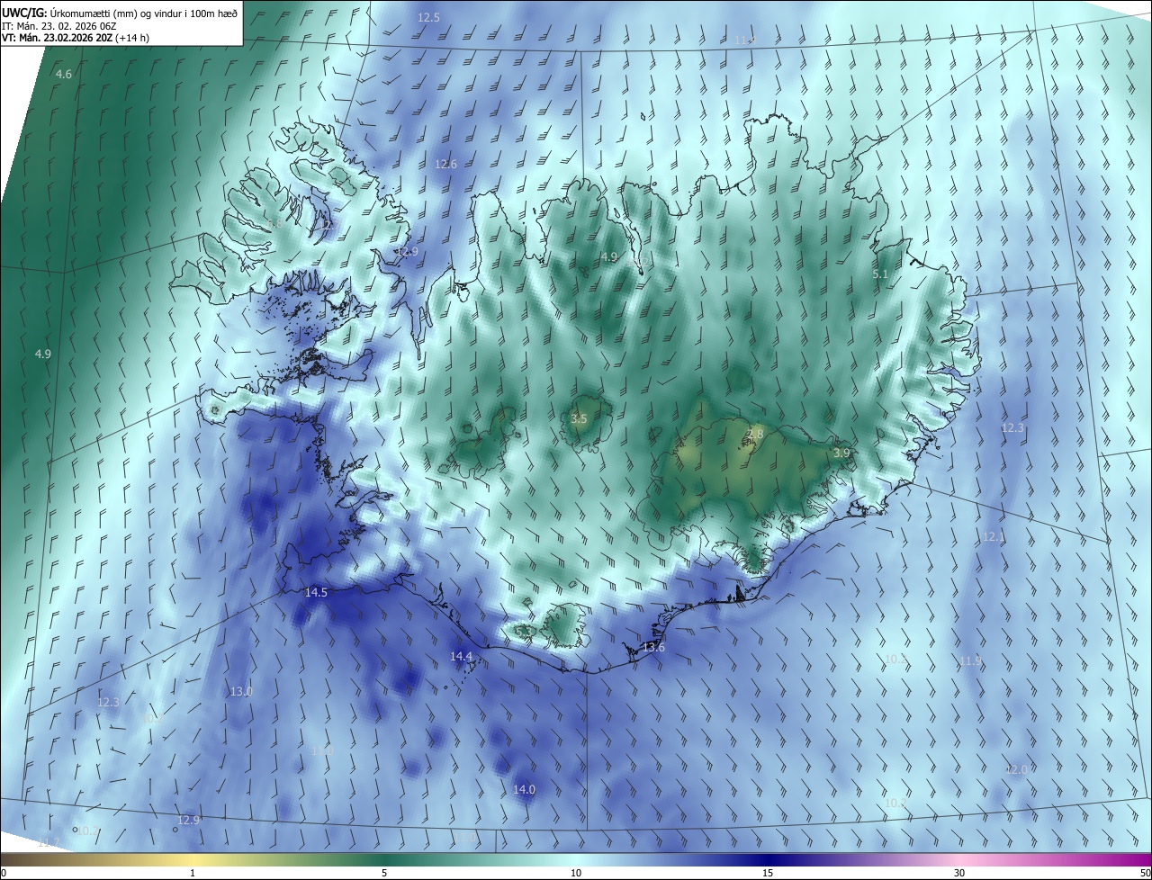This screenshot has height=880, width=1152.
Task: Click the 4.9 label over northern Iceland's land
Action: click(609, 257)
